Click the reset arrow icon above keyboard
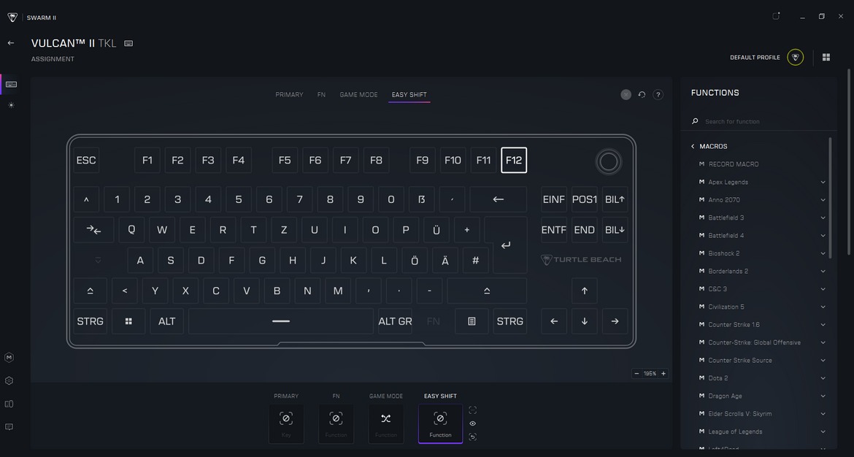 click(x=642, y=95)
